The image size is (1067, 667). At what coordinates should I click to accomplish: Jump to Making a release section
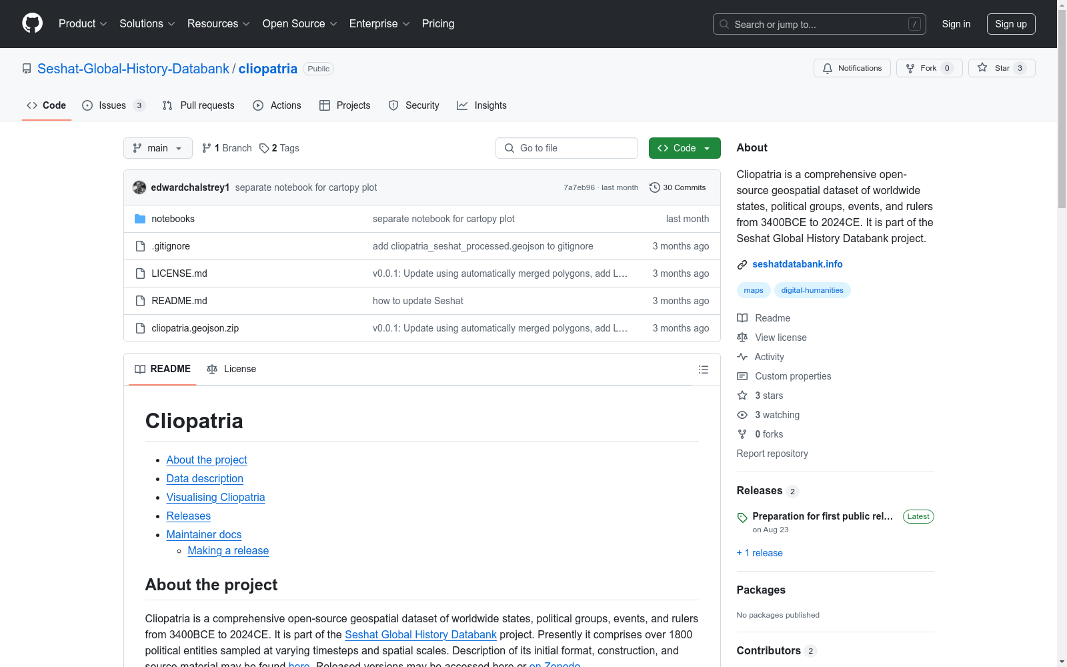click(228, 551)
